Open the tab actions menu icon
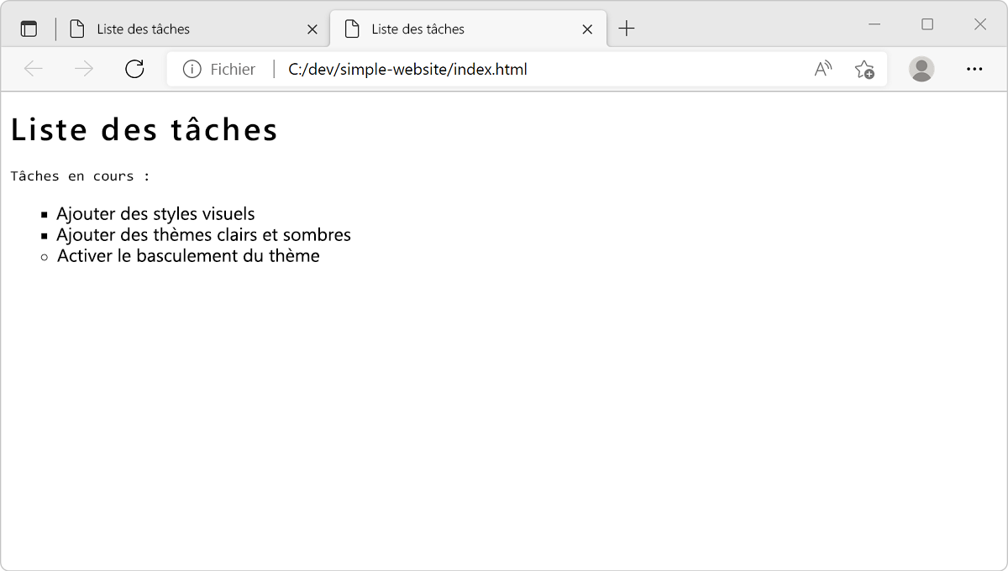 point(29,29)
